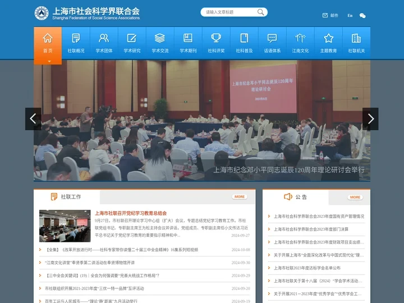The image size is (404, 303).
Task: Click date 2024-10-08
Action: tap(241, 250)
